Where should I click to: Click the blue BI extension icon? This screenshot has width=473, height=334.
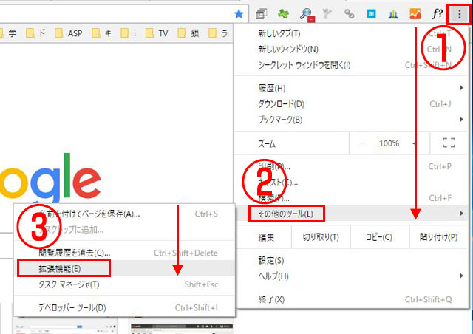point(371,14)
